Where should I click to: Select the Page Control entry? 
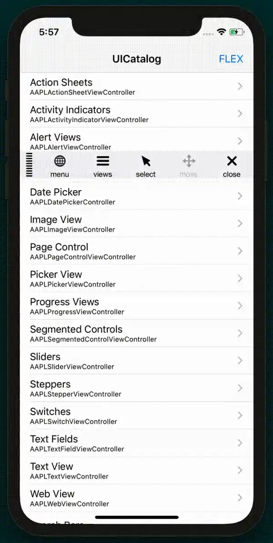tap(137, 251)
